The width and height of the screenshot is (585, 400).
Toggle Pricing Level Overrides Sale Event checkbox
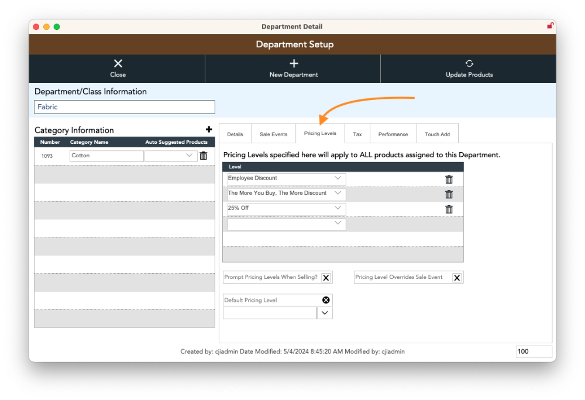[x=457, y=278]
